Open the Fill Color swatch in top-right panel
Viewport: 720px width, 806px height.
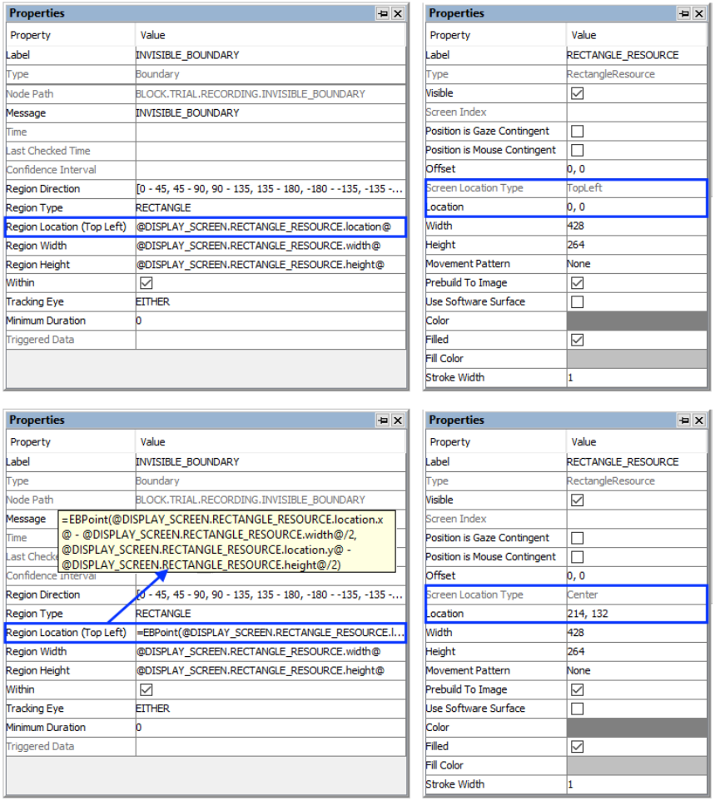(637, 359)
